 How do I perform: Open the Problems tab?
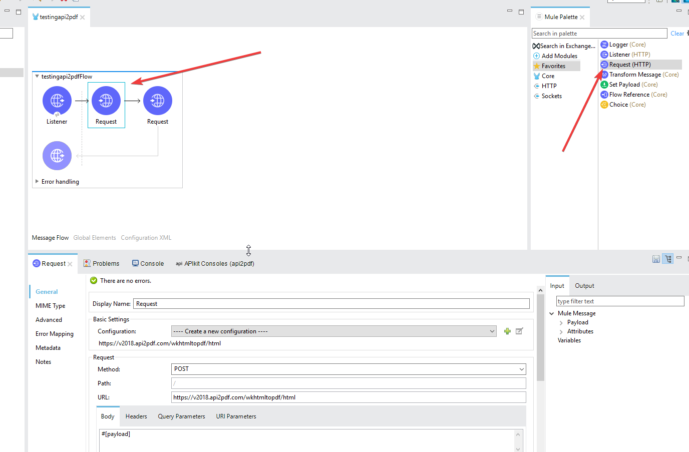[x=101, y=264]
